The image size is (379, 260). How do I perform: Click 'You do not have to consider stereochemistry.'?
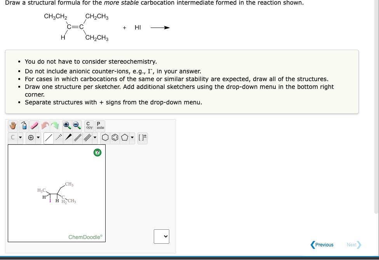(90, 62)
